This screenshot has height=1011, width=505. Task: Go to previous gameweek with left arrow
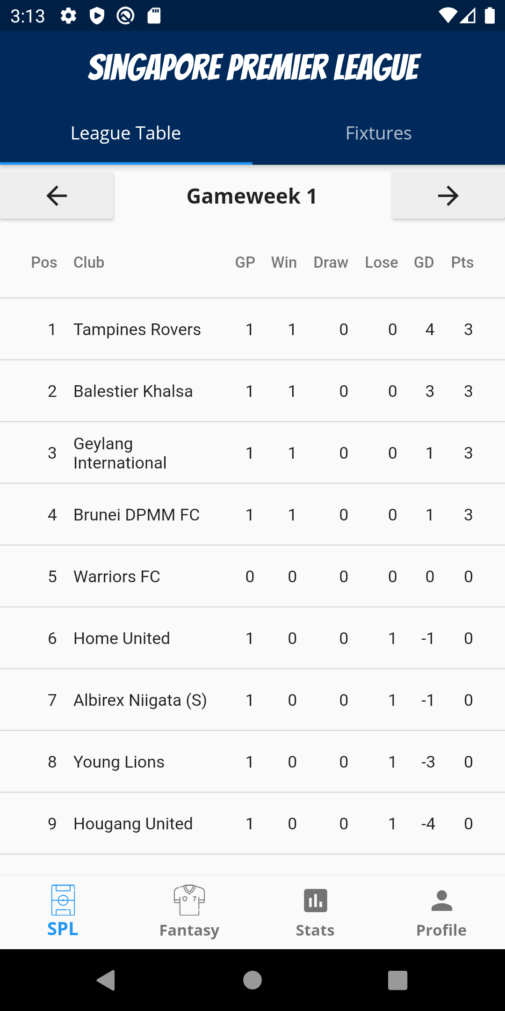pos(57,196)
